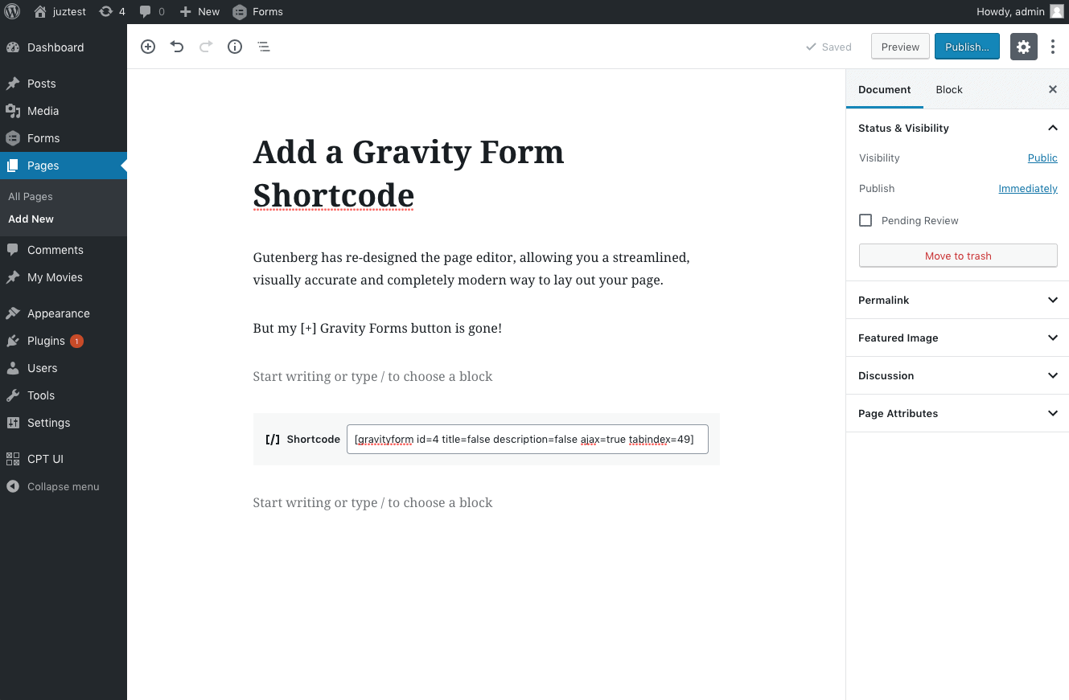The image size is (1069, 700).
Task: Click the Tools wrench icon
Action: [13, 395]
